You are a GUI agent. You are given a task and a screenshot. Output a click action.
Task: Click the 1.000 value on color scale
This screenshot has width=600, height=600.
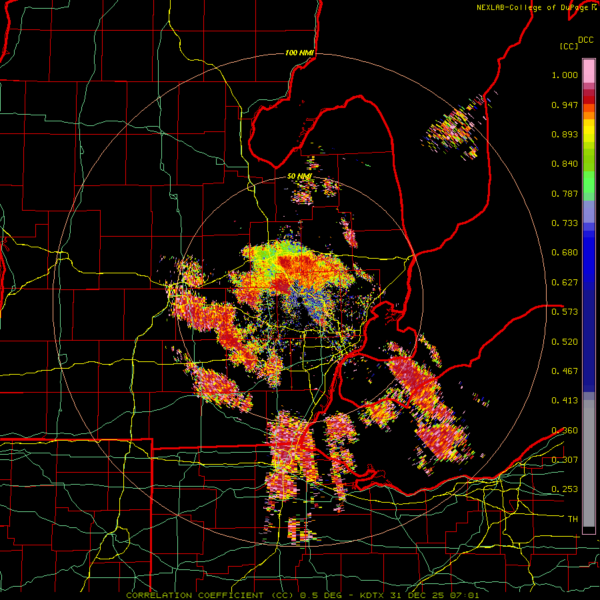[565, 75]
